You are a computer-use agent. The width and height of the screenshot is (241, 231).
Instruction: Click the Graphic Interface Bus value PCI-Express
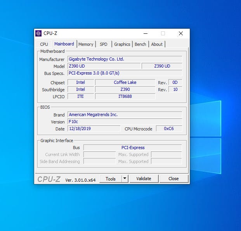point(133,148)
